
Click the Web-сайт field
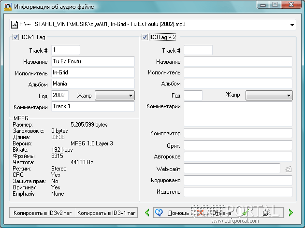(232, 168)
